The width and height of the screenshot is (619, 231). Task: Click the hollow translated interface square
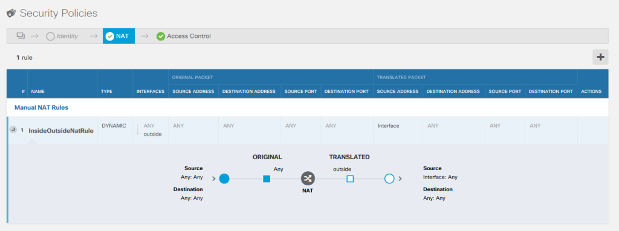point(350,179)
